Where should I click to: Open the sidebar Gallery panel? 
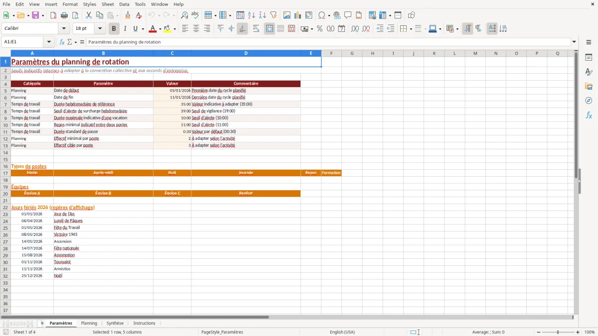click(x=589, y=86)
